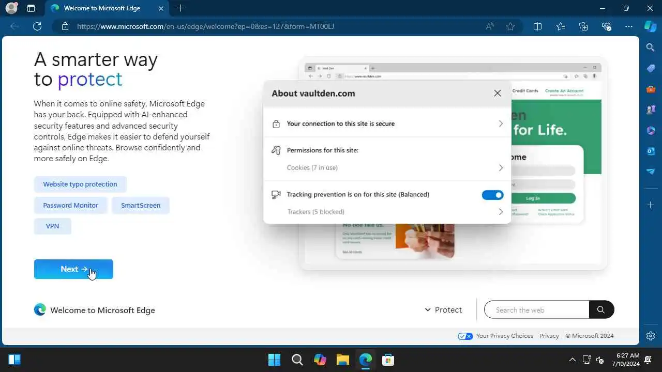Select Website typo protection chip
662x372 pixels.
click(80, 184)
